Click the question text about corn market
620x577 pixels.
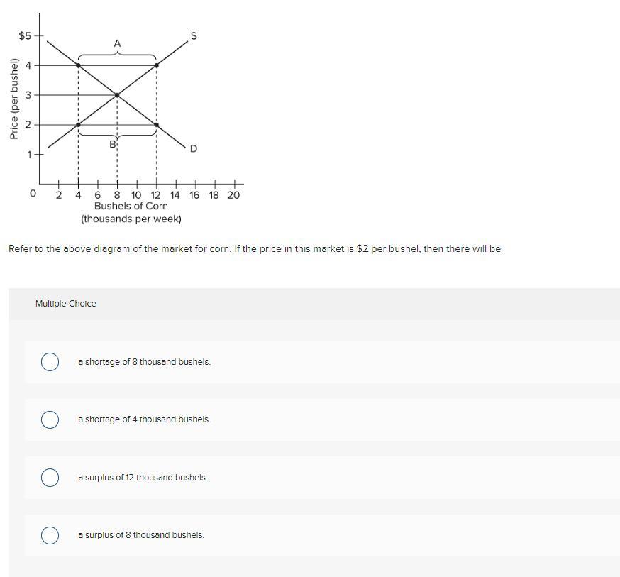coord(254,249)
